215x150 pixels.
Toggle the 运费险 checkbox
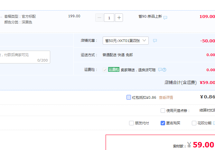tap(105, 70)
